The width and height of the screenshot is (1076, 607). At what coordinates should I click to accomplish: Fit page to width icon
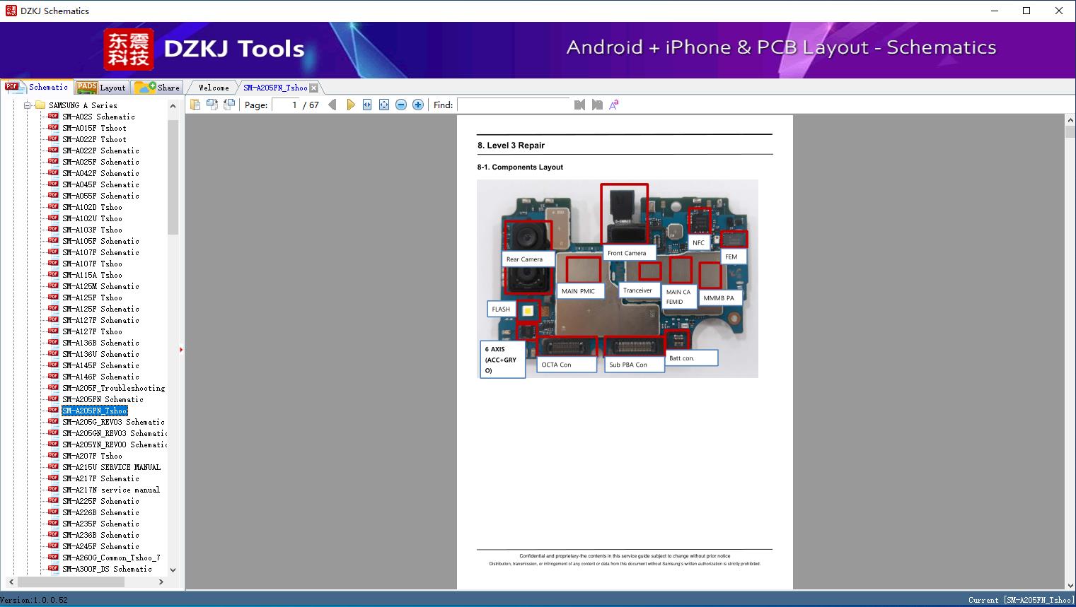[x=367, y=105]
